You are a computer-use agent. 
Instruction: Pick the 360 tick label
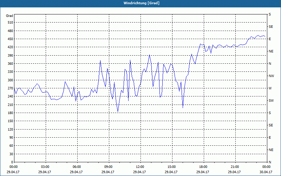pos(11,64)
